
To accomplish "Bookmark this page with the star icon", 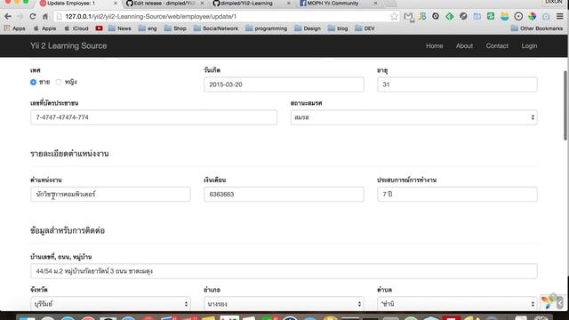I will point(394,16).
